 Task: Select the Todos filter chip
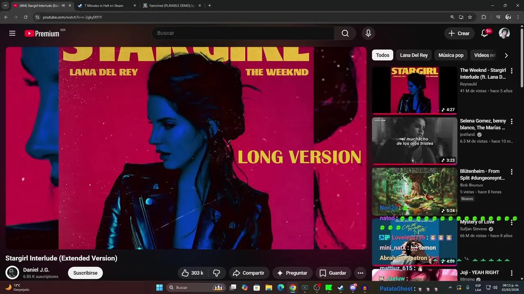pos(383,55)
